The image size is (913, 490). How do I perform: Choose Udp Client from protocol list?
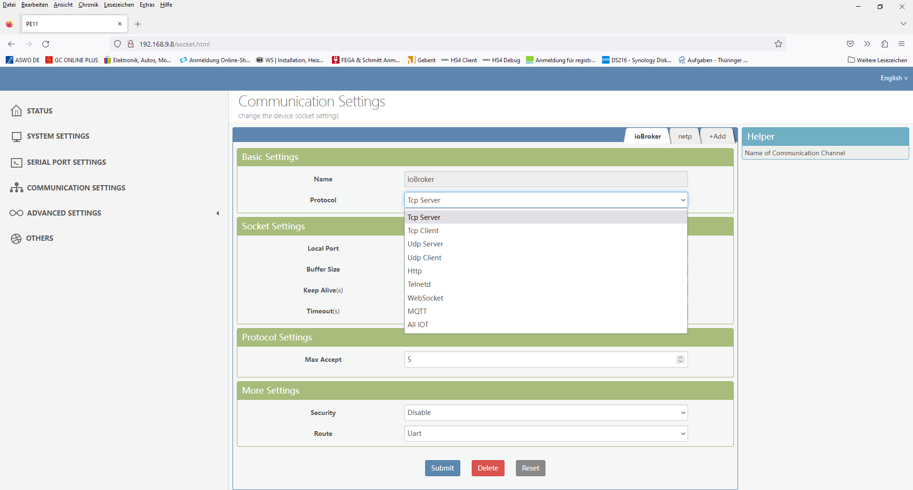tap(546, 258)
